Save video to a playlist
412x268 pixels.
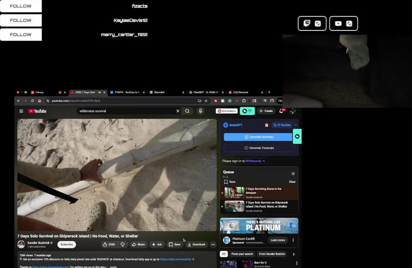click(x=175, y=244)
